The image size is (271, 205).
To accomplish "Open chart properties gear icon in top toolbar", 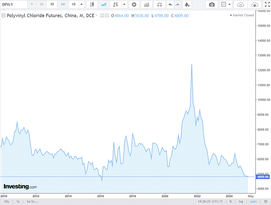I will (x=134, y=5).
